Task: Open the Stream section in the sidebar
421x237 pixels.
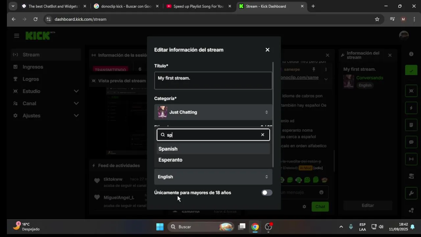Action: (46, 55)
